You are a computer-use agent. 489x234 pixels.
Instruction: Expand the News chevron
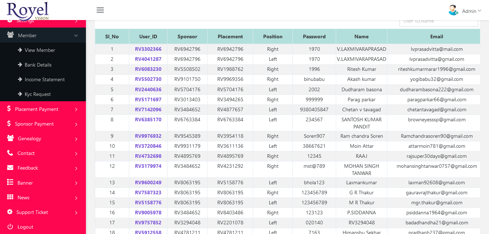tap(76, 198)
